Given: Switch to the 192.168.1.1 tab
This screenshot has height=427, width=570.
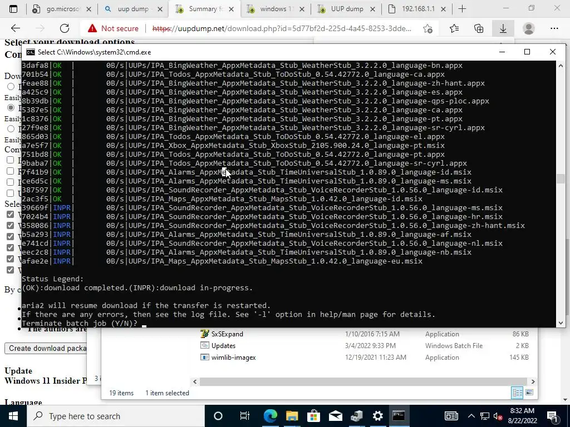Looking at the screenshot, I should (x=417, y=9).
